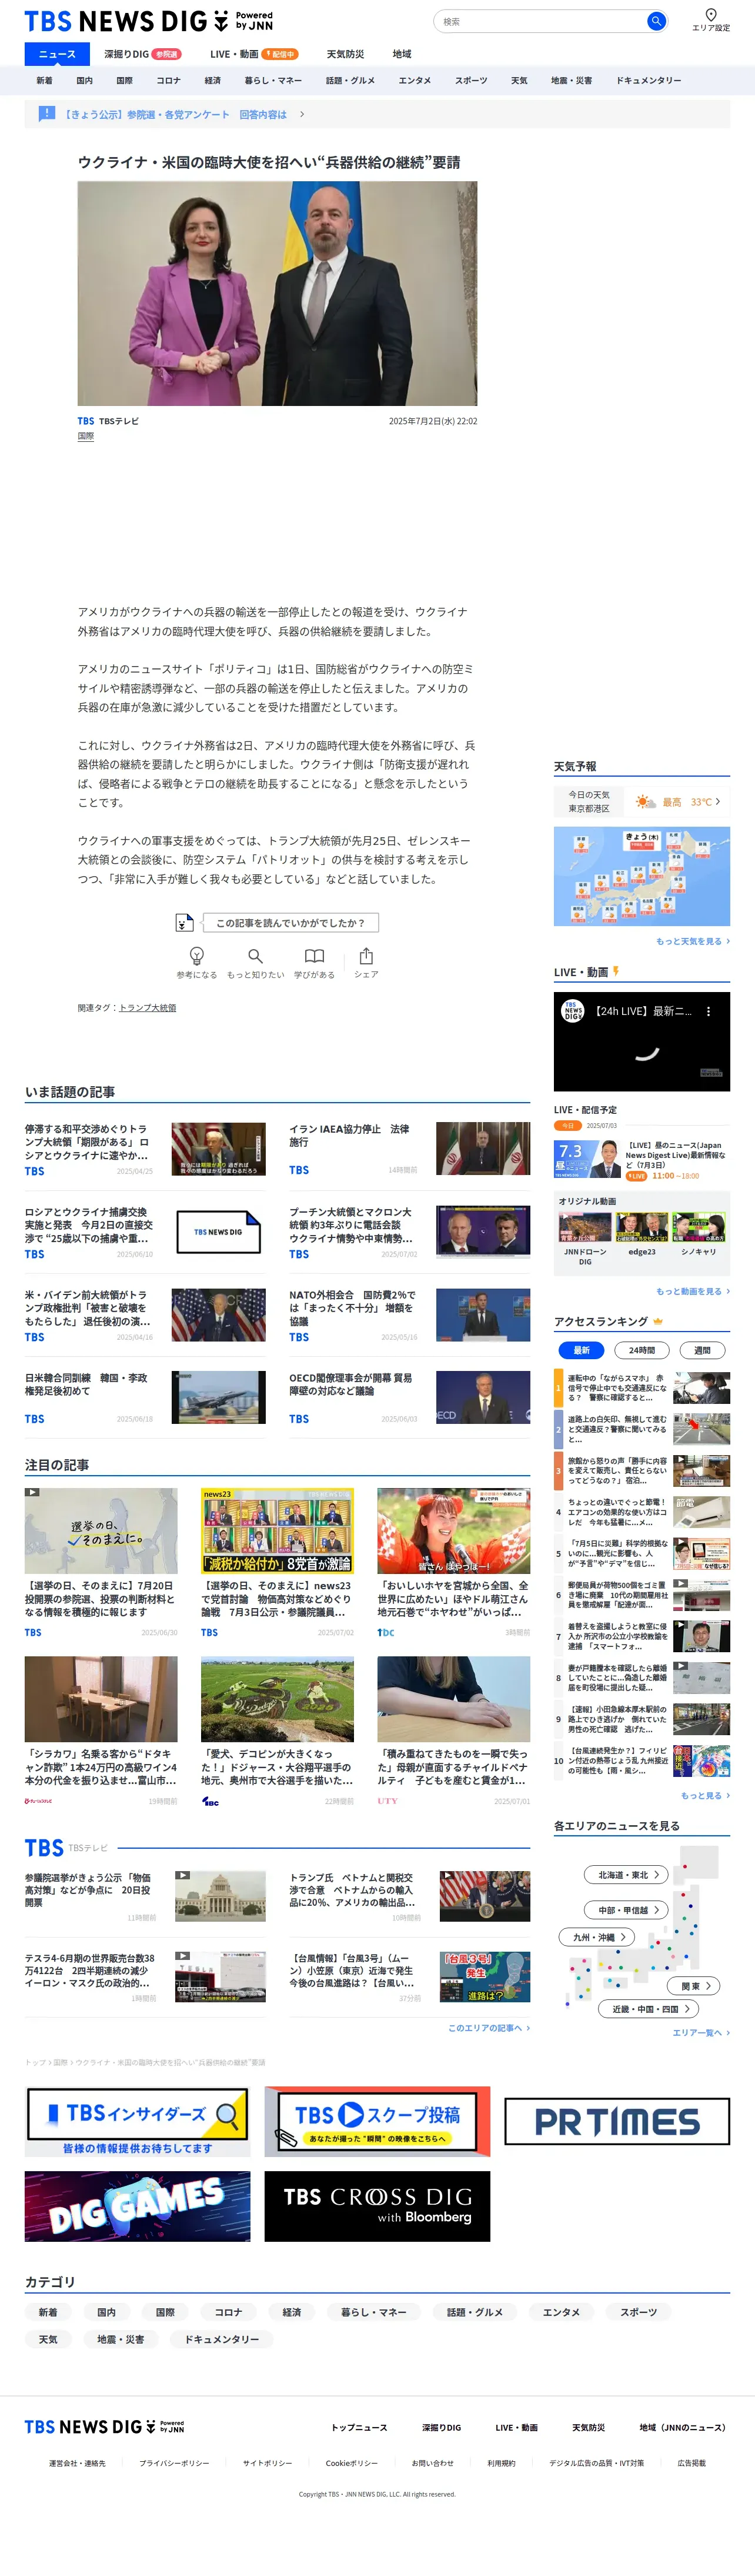Open このエリアの記事へ link
The image size is (755, 2576).
click(x=489, y=2027)
